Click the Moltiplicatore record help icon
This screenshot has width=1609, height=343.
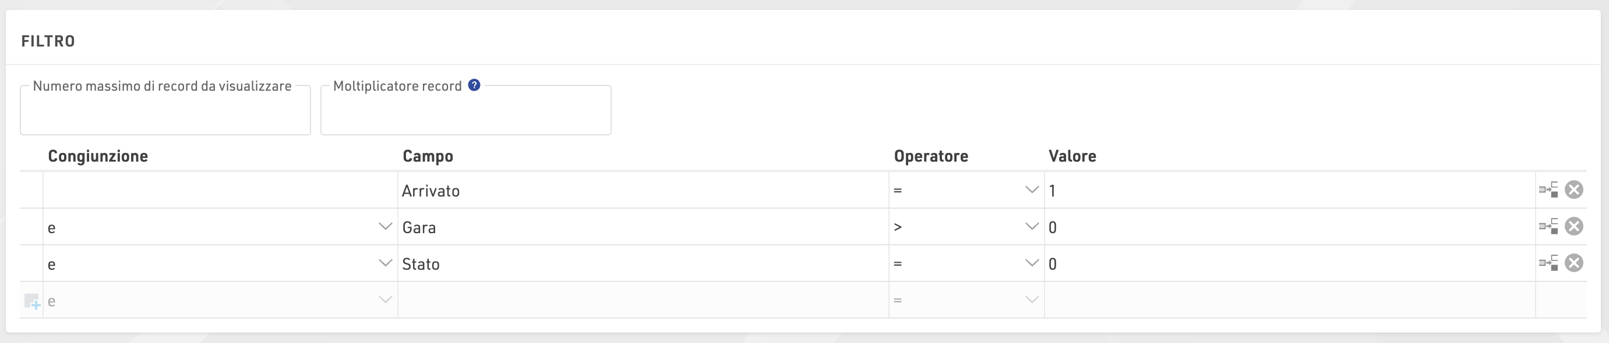(474, 85)
